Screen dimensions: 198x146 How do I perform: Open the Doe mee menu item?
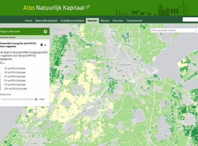tap(118, 21)
